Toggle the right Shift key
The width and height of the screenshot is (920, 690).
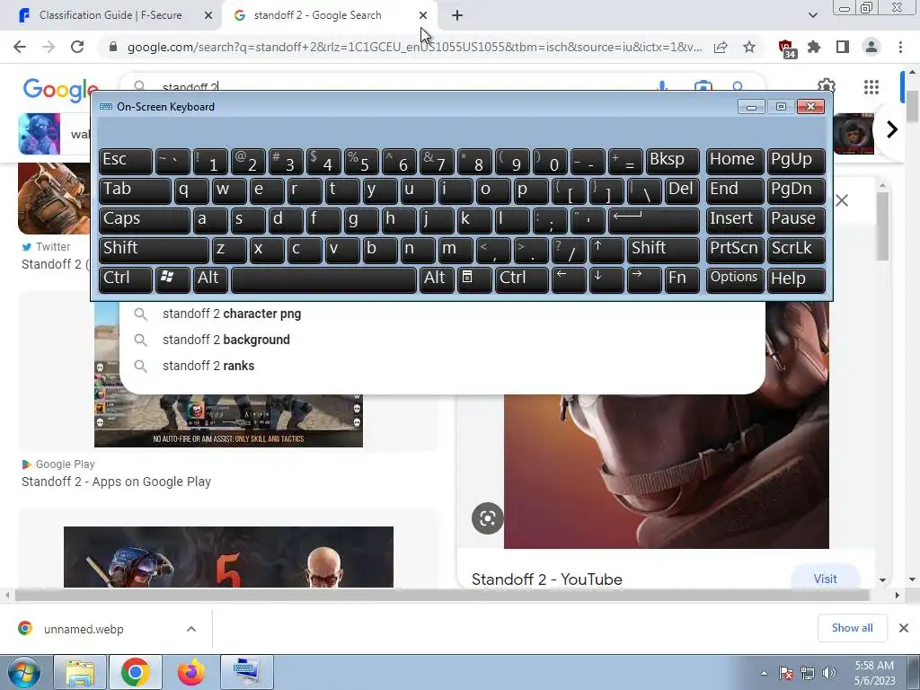(663, 250)
